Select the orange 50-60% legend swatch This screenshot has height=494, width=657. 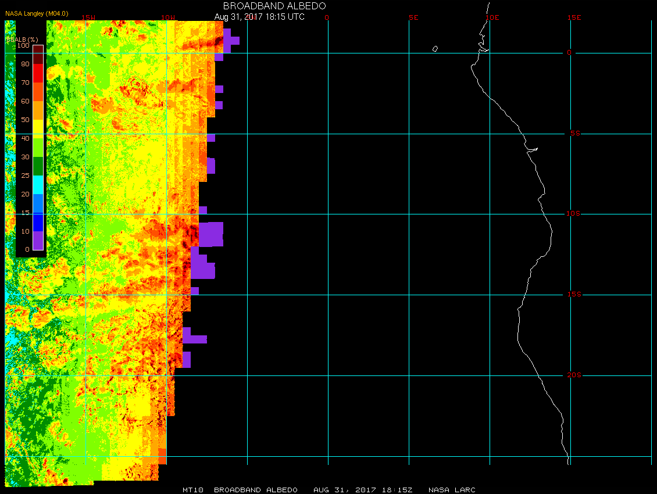[38, 110]
